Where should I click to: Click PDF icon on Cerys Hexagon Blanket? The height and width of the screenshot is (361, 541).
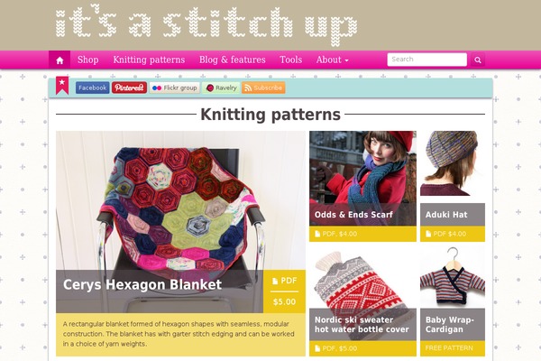click(275, 281)
